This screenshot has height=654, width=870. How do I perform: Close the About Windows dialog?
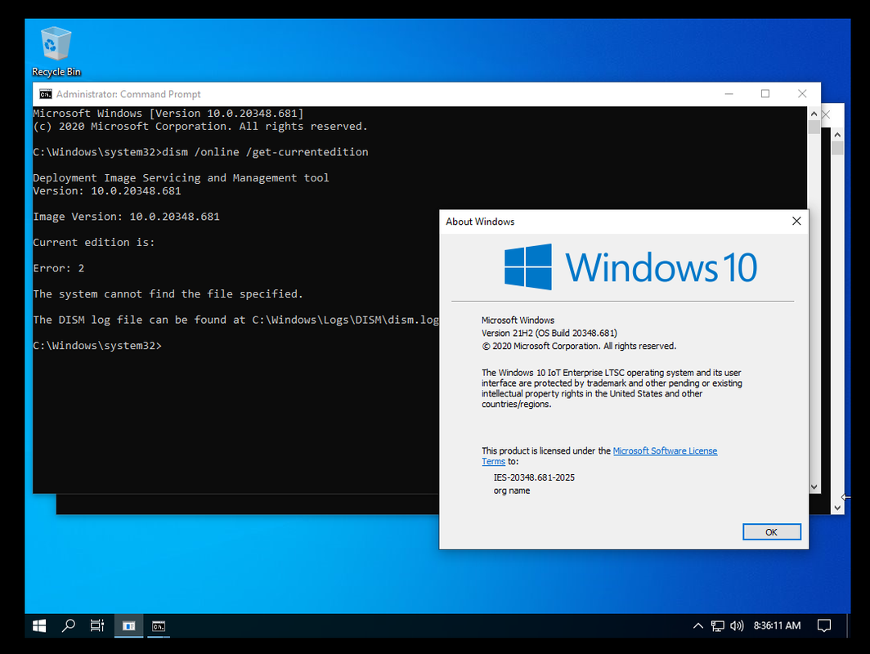pos(796,222)
